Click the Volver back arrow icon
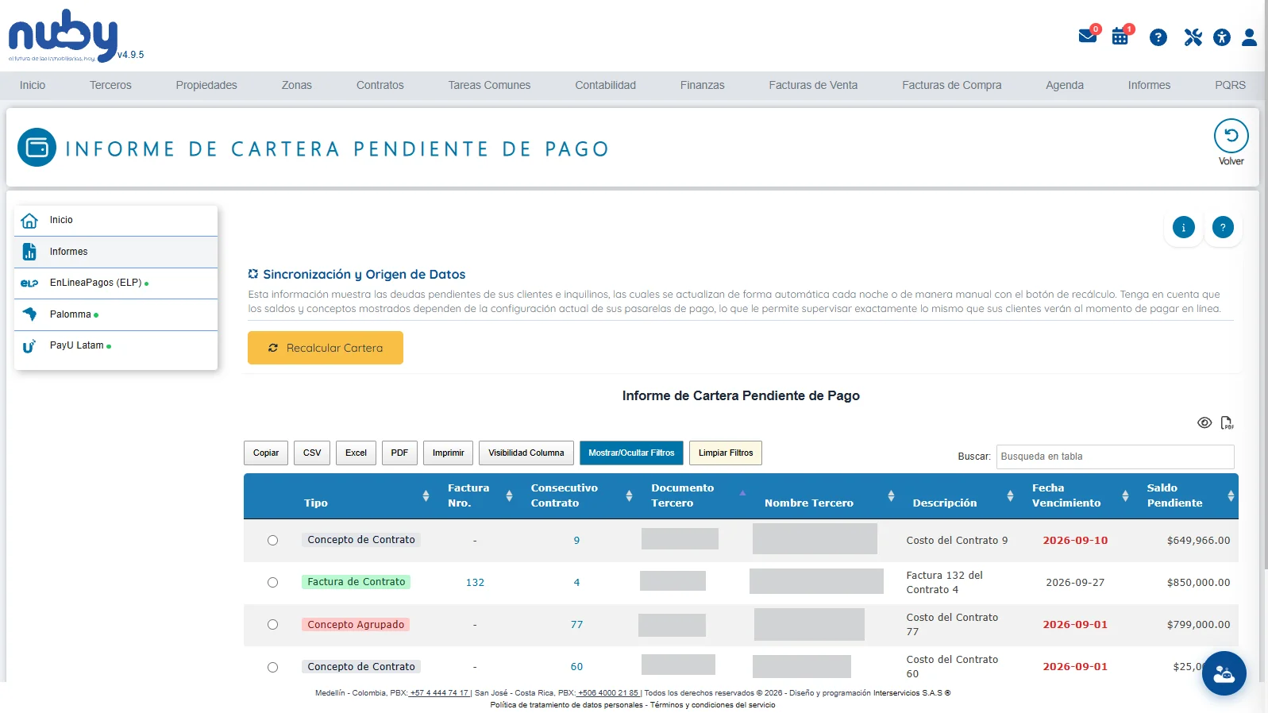 1231,136
